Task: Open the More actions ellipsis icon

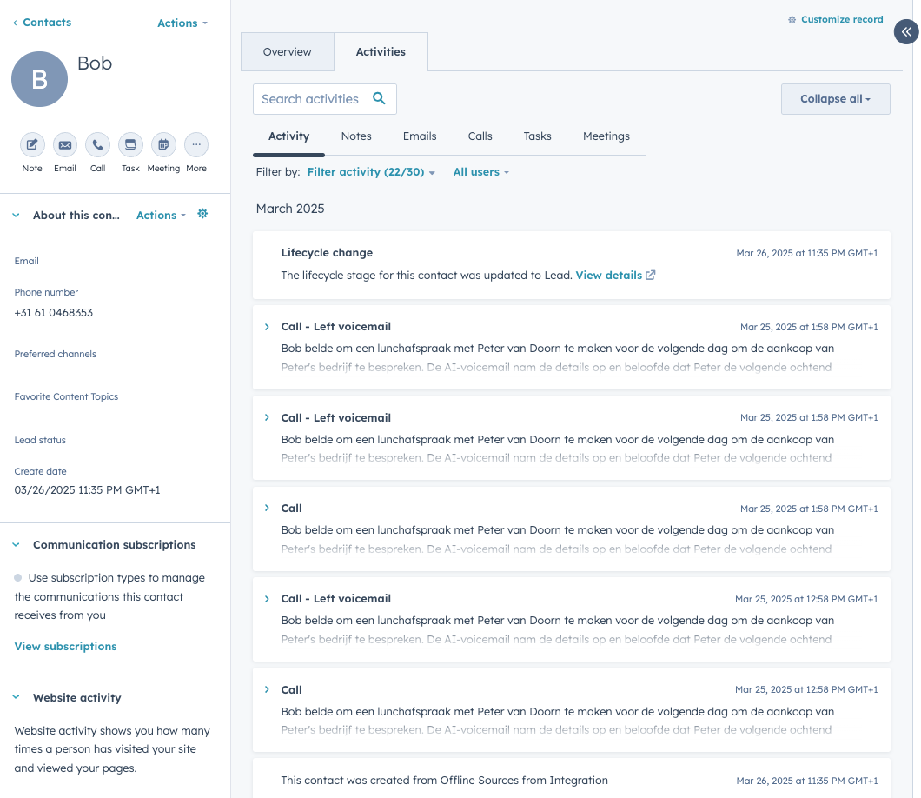Action: point(196,144)
